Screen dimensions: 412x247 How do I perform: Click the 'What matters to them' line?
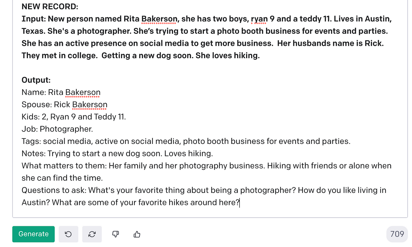point(207,166)
